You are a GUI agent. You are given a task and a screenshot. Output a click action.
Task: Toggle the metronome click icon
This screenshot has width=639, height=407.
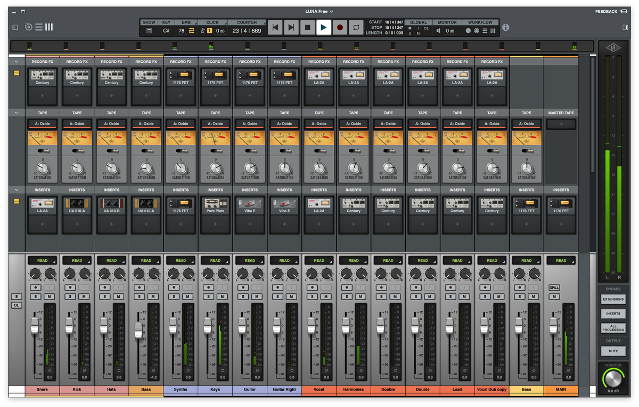pos(203,31)
